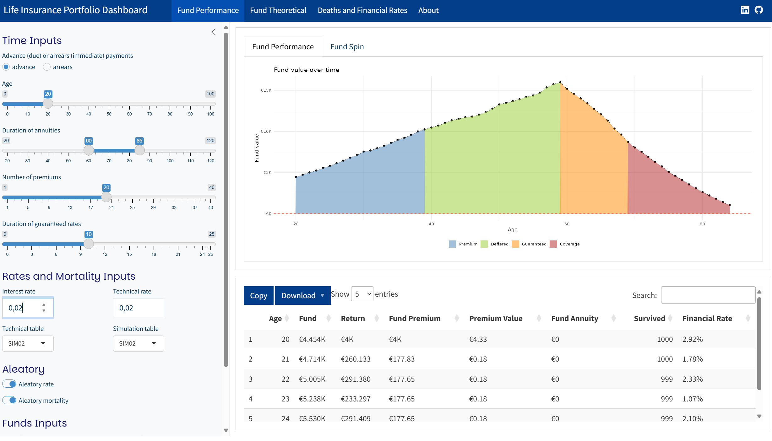Expand the Show entries count selector
The width and height of the screenshot is (772, 441).
(x=362, y=294)
